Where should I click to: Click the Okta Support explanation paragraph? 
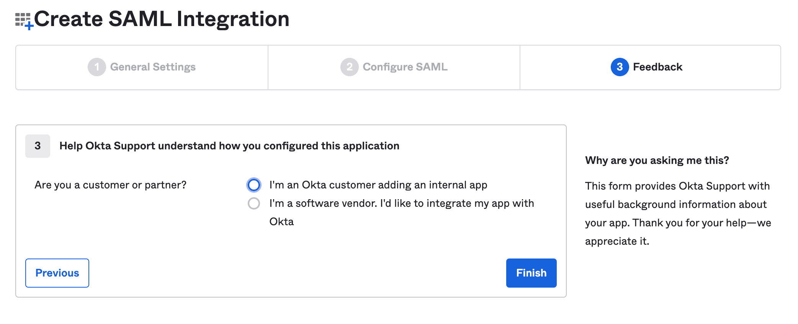point(677,213)
